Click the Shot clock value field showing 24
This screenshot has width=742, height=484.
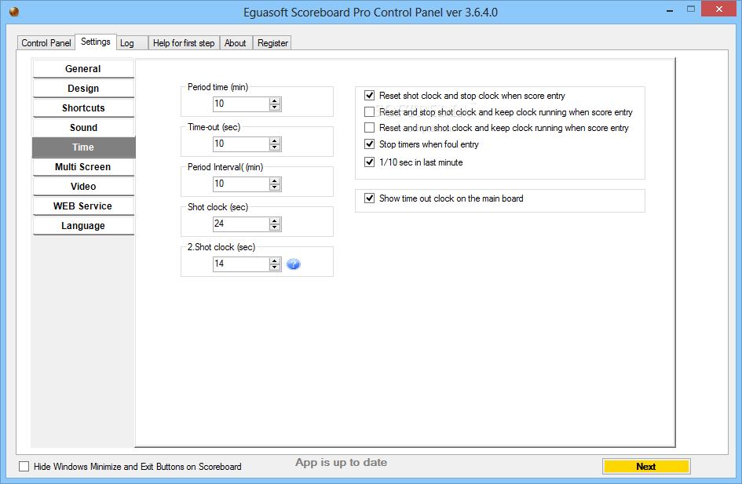pos(241,224)
